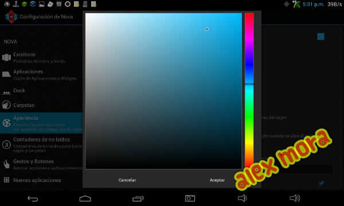Image resolution: width=344 pixels, height=206 pixels.
Task: Click the 5:31 p.m. status bar clock
Action: click(x=313, y=5)
